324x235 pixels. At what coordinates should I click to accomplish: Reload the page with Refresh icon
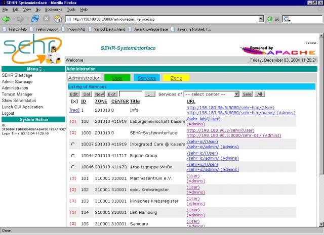tap(35, 19)
